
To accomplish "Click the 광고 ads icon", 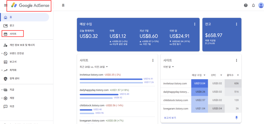I will tap(6, 26).
